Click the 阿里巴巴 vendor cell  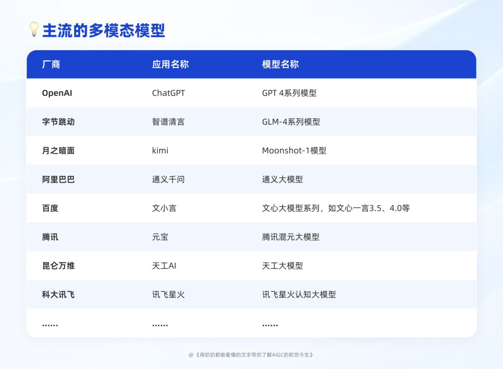[x=58, y=180]
